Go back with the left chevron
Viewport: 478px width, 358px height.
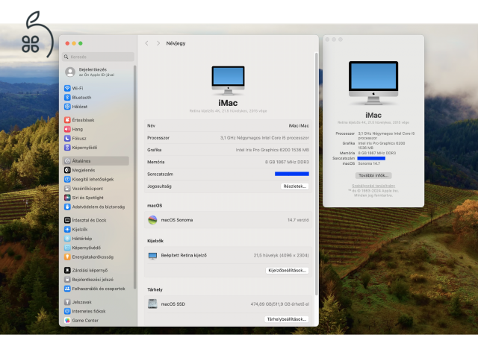(147, 43)
